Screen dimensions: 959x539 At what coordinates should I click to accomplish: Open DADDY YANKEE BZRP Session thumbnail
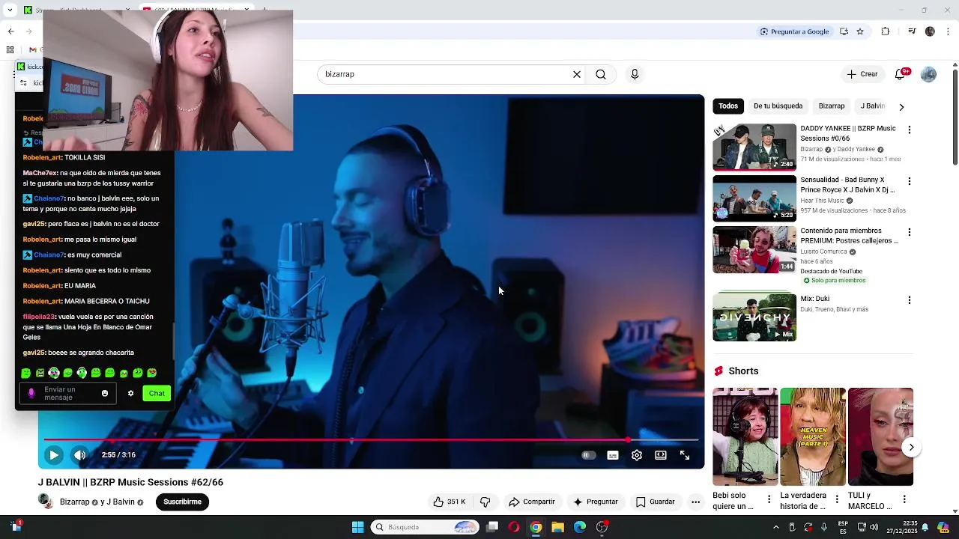(x=754, y=147)
